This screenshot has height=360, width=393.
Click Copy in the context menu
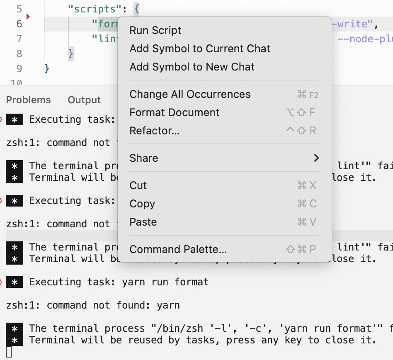[142, 204]
